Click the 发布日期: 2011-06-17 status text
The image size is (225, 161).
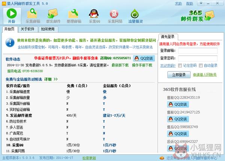[x=56, y=158]
